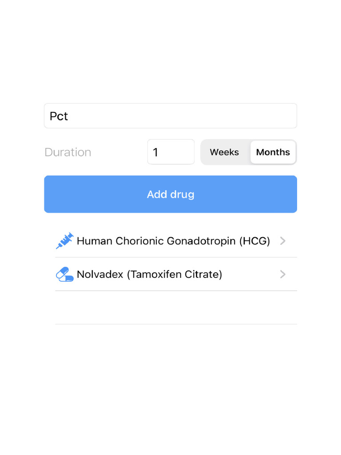Tap the "Add drug" label text
Image resolution: width=341 pixels, height=455 pixels.
point(170,194)
